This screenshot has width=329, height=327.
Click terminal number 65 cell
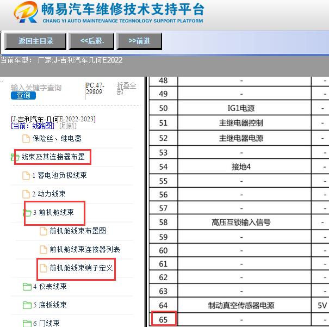click(x=163, y=319)
